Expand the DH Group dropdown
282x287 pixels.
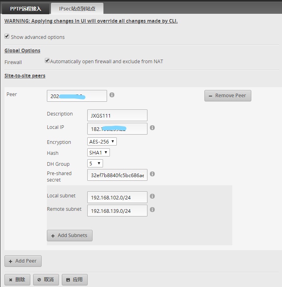95,163
